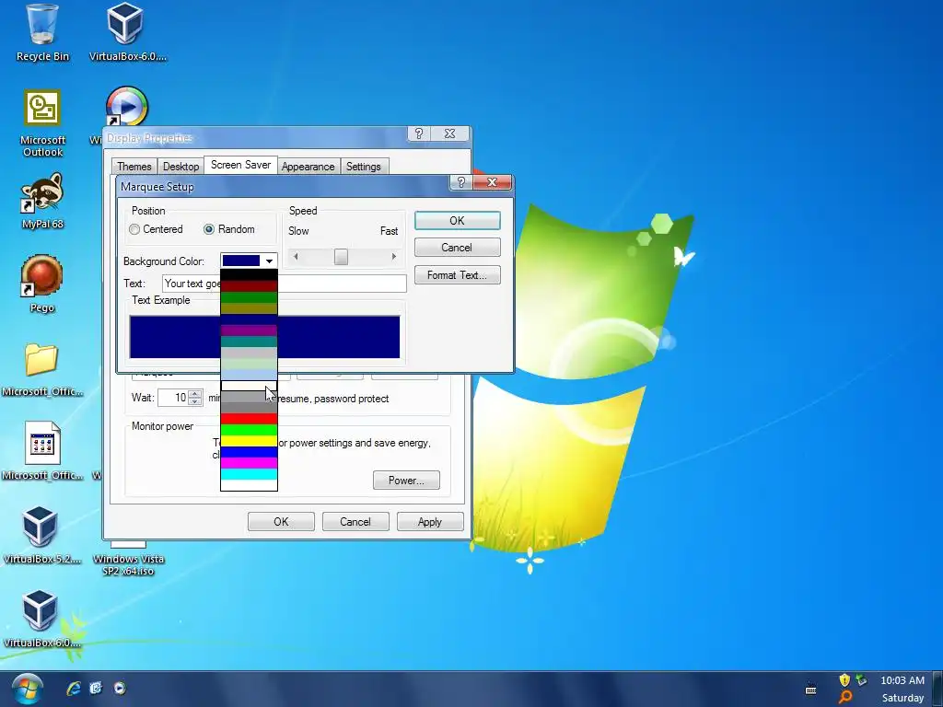Viewport: 943px width, 707px height.
Task: Choose light sky blue in the color list
Action: tap(249, 375)
